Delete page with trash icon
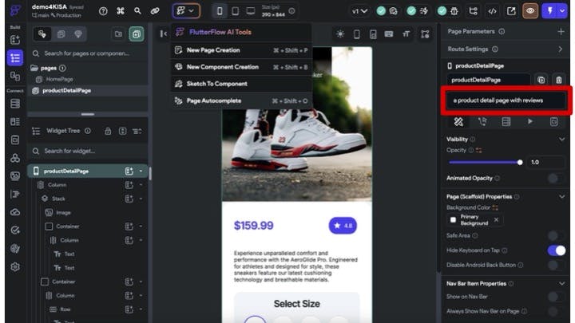This screenshot has height=323, width=575. click(x=558, y=80)
